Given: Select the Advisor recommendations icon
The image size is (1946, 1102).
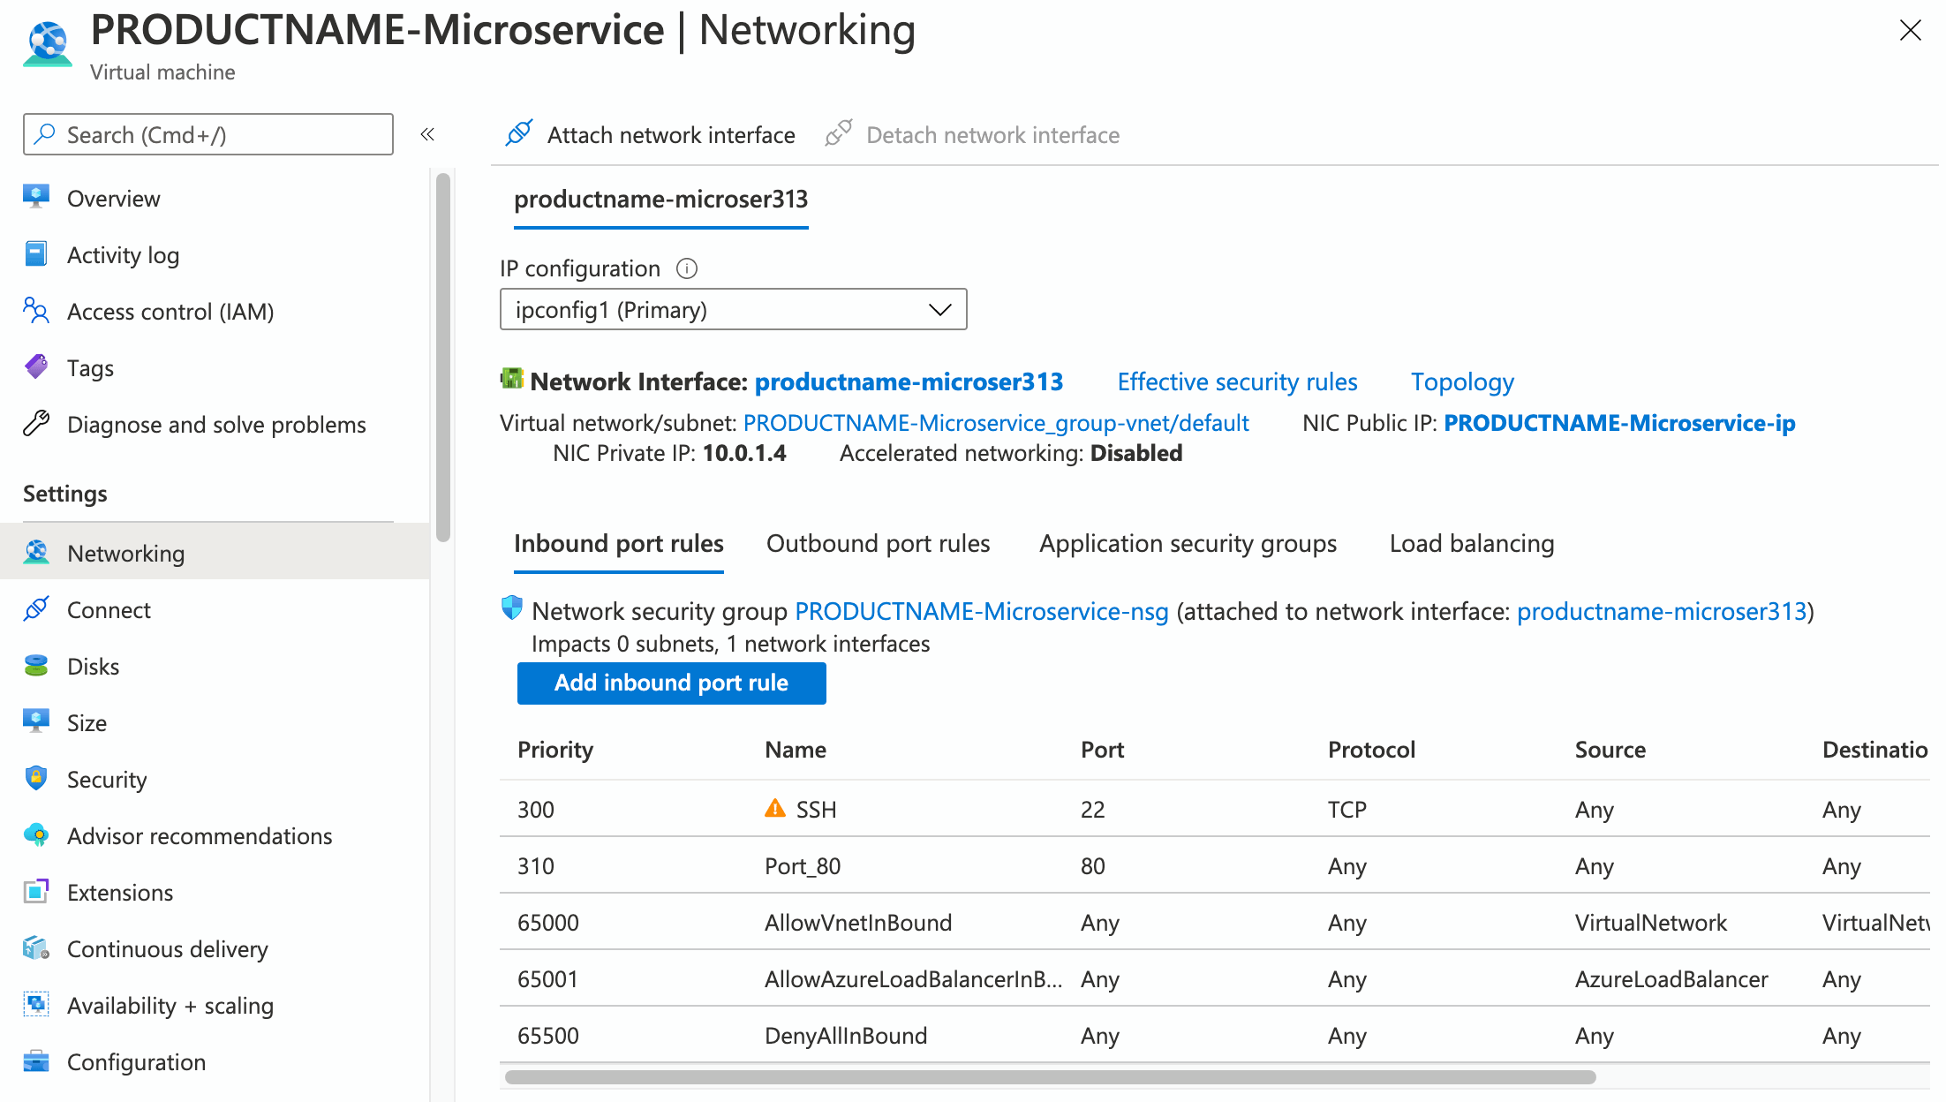Looking at the screenshot, I should point(36,835).
